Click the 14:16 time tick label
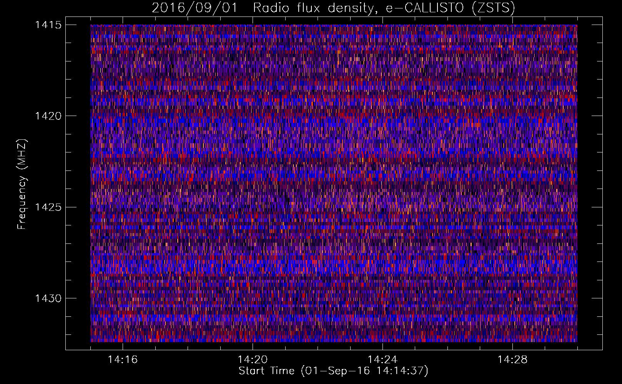This screenshot has height=384, width=622. click(x=123, y=360)
